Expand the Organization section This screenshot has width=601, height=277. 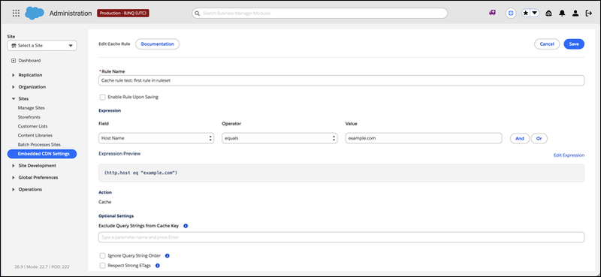(14, 87)
